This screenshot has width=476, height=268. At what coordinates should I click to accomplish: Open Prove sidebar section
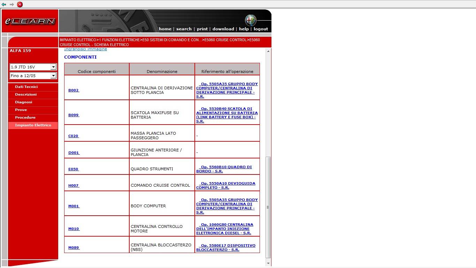[33, 110]
